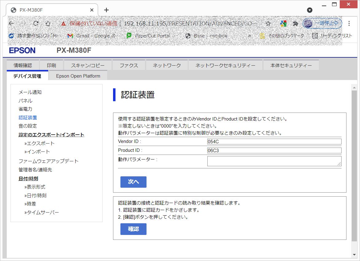This screenshot has width=360, height=261.
Task: Open the Gmail bookmark
Action: point(93,36)
